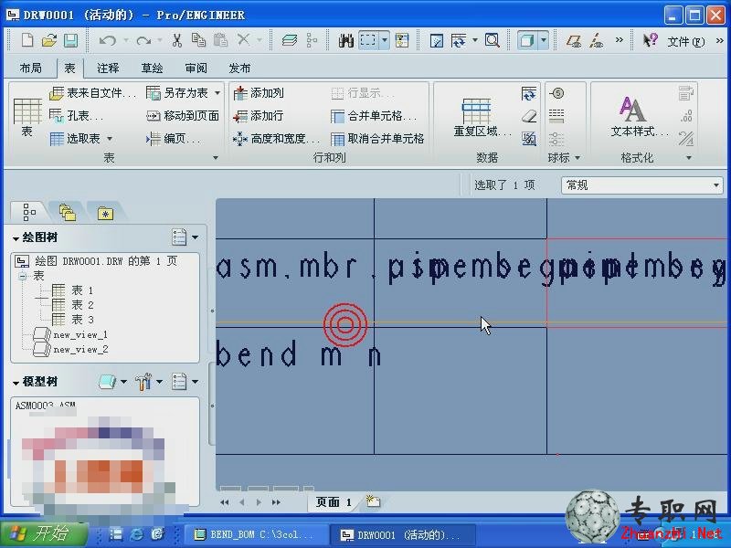
Task: Collapse the 表 node in drawing tree
Action: pyautogui.click(x=22, y=276)
